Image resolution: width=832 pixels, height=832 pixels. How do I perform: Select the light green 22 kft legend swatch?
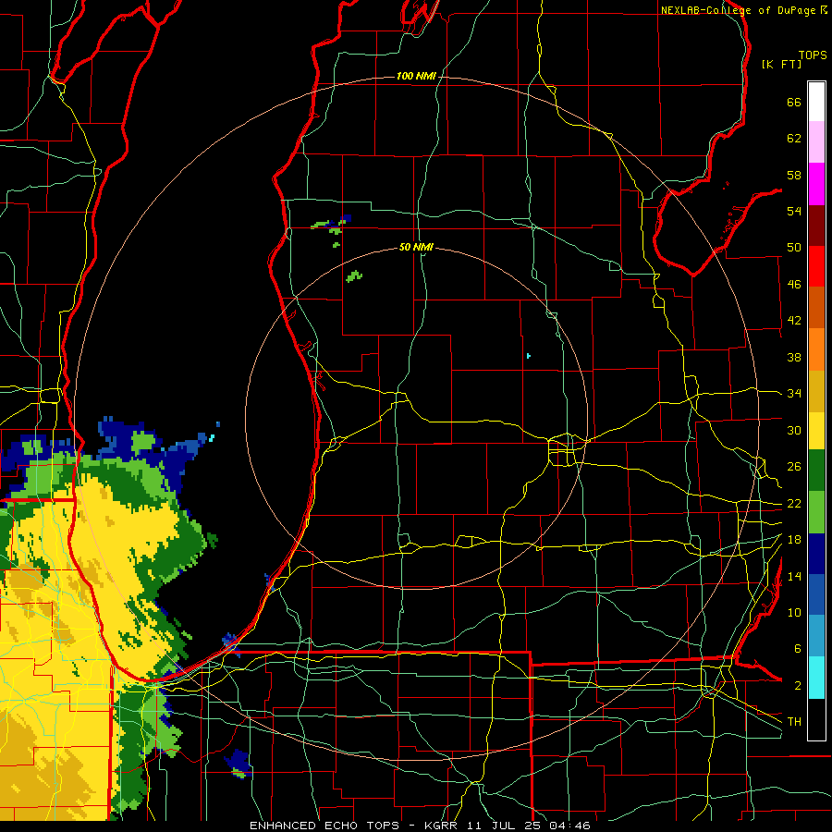point(816,512)
